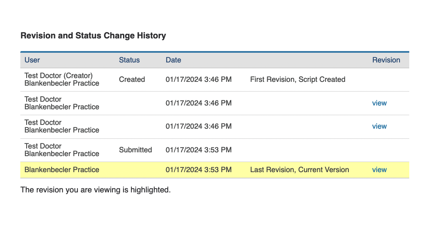Click Test Doctor name in the Submitted row

pyautogui.click(x=43, y=146)
